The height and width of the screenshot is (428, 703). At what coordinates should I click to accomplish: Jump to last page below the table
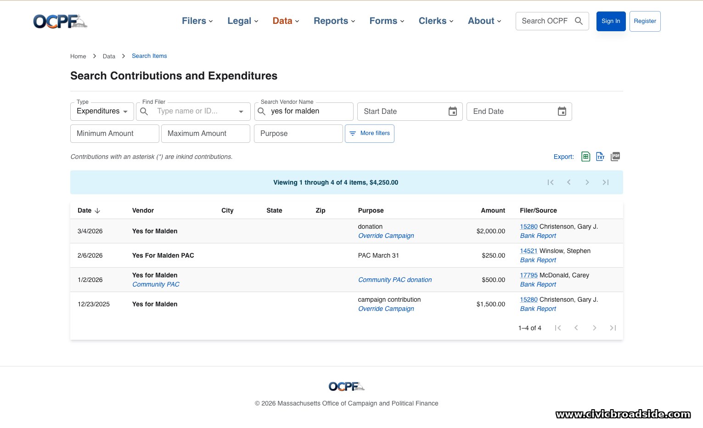[613, 328]
